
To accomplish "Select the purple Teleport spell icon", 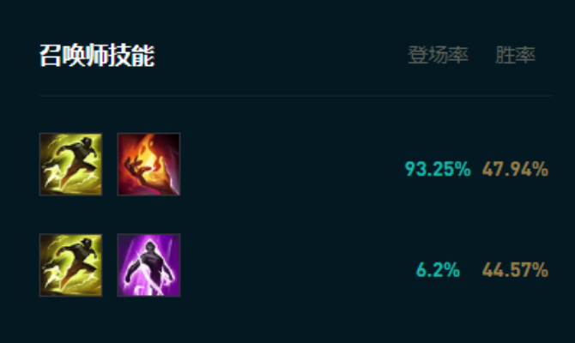I will tap(148, 265).
